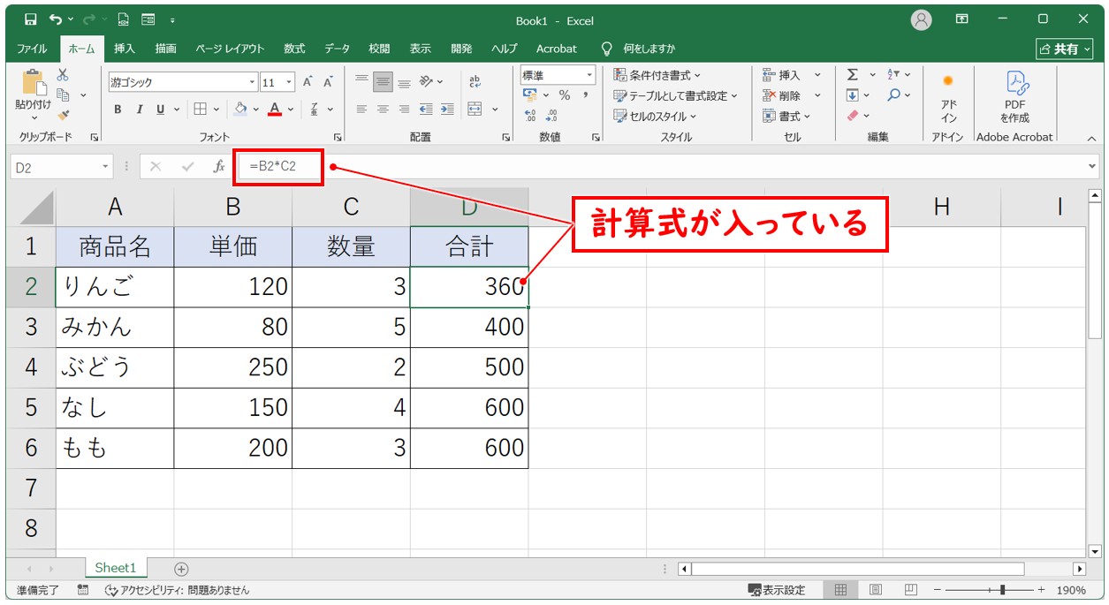
Task: Open 条件付き書式 conditional formatting
Action: click(x=657, y=75)
